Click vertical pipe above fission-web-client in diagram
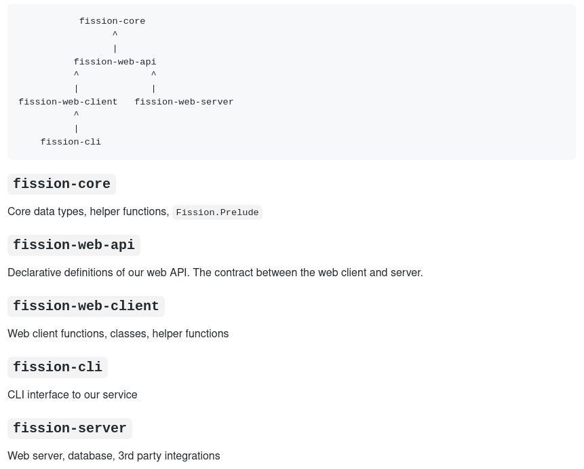Image resolution: width=584 pixels, height=469 pixels. pos(77,89)
